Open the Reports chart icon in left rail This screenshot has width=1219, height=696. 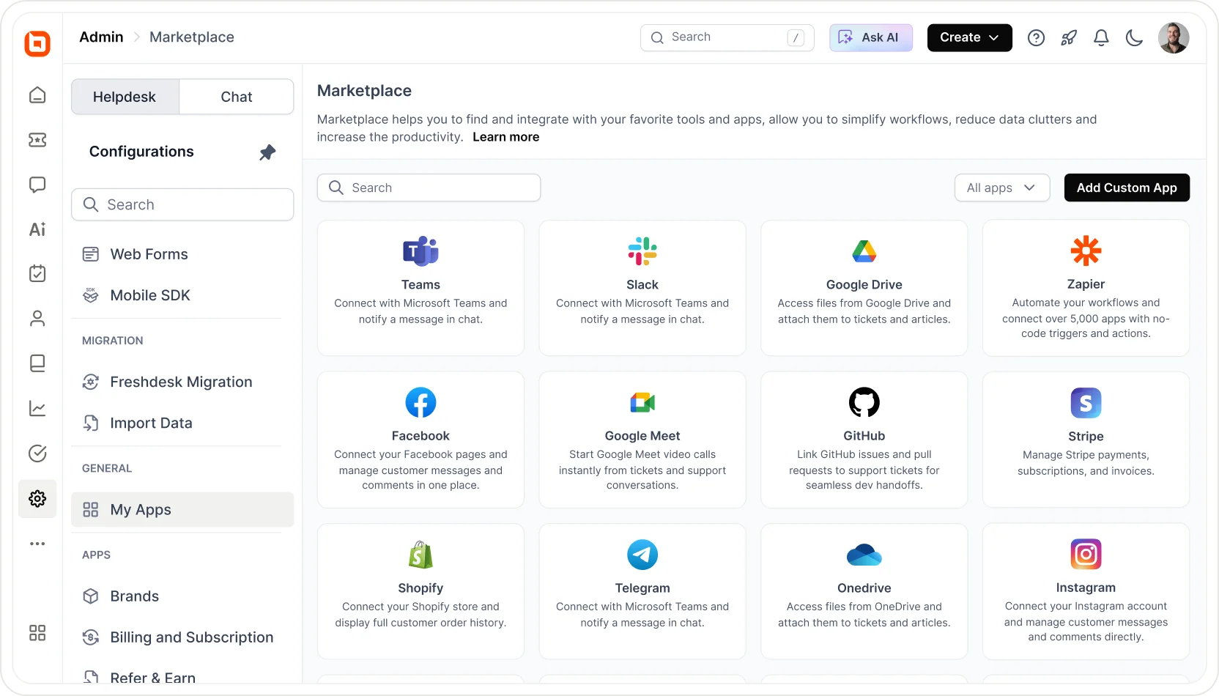click(37, 408)
